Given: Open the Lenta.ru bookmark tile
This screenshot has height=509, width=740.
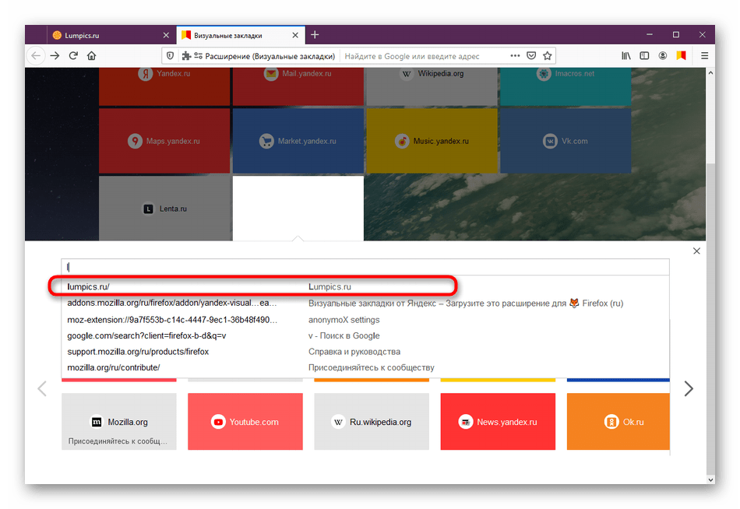Looking at the screenshot, I should [x=164, y=209].
